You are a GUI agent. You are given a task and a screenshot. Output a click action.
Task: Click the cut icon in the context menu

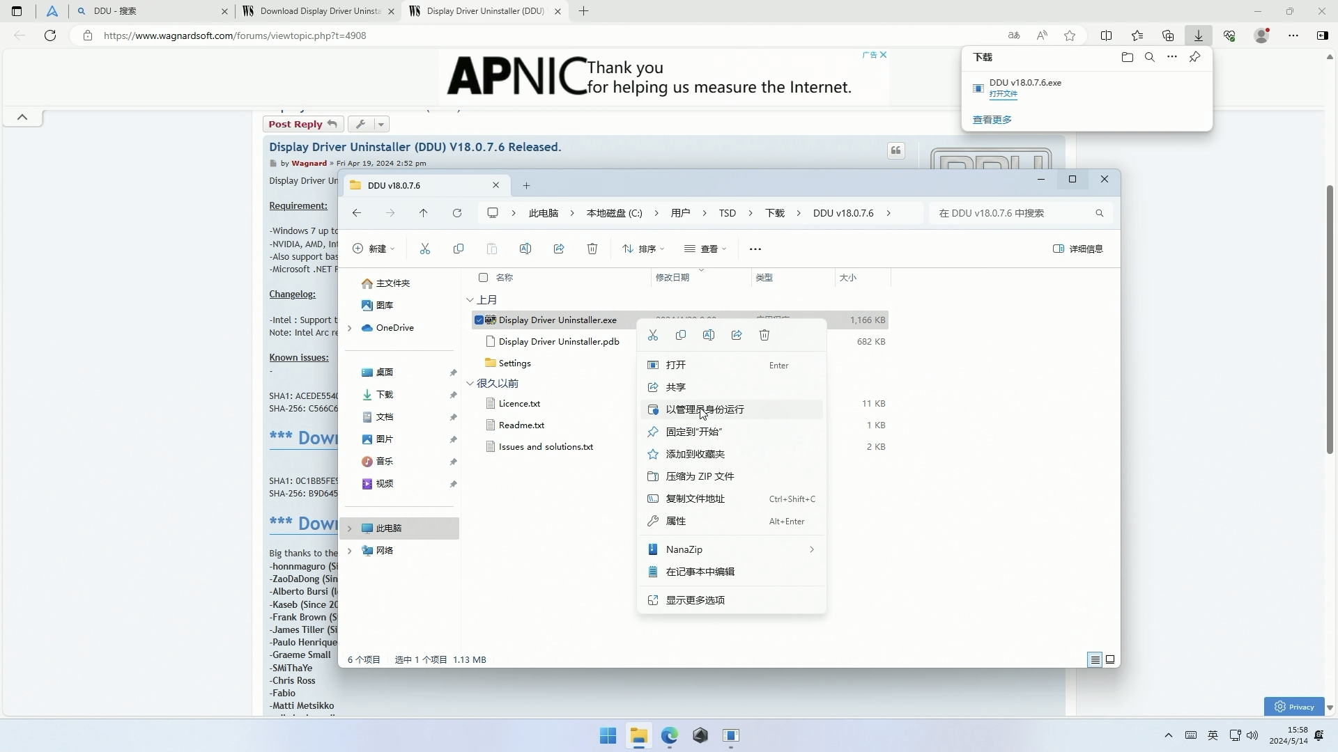coord(653,336)
